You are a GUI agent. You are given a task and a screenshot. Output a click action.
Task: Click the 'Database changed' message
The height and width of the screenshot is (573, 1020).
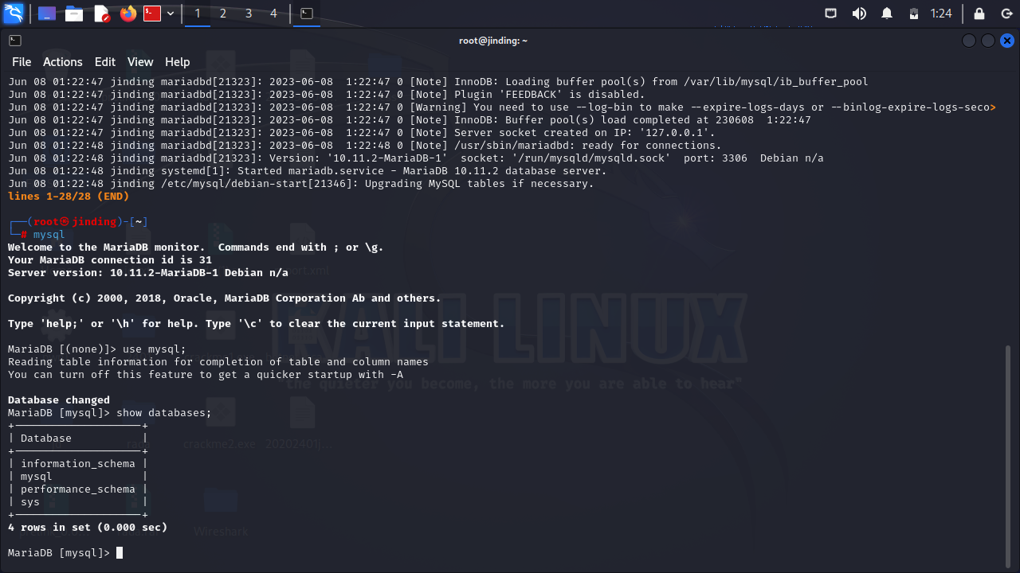59,400
